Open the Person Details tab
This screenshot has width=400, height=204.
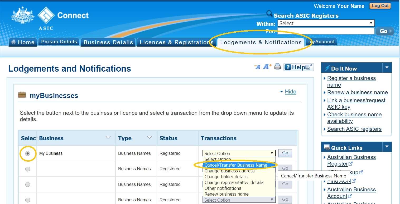point(59,42)
